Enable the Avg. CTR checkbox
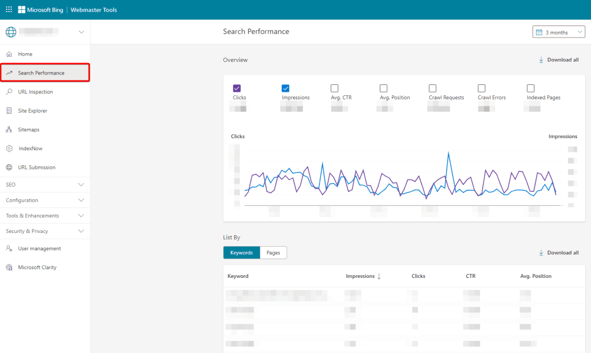This screenshot has width=591, height=353. pyautogui.click(x=335, y=88)
